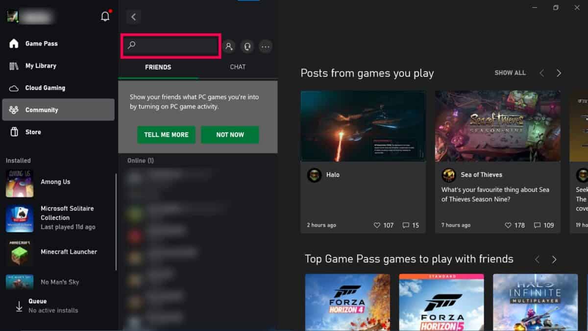Open Store in the sidebar
This screenshot has width=588, height=331.
[x=58, y=132]
